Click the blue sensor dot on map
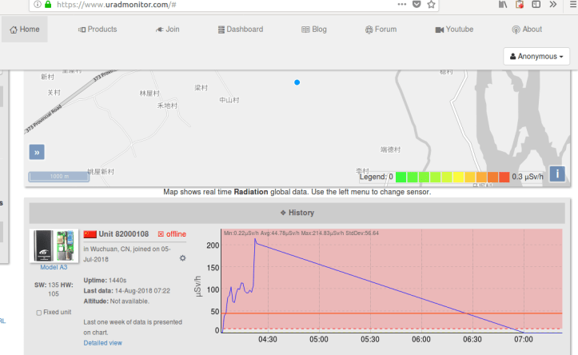 click(x=297, y=82)
